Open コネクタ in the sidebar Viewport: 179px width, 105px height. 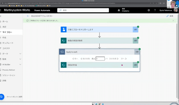[6, 48]
